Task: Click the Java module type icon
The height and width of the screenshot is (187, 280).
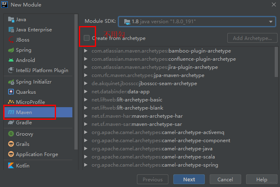Action: click(x=11, y=20)
